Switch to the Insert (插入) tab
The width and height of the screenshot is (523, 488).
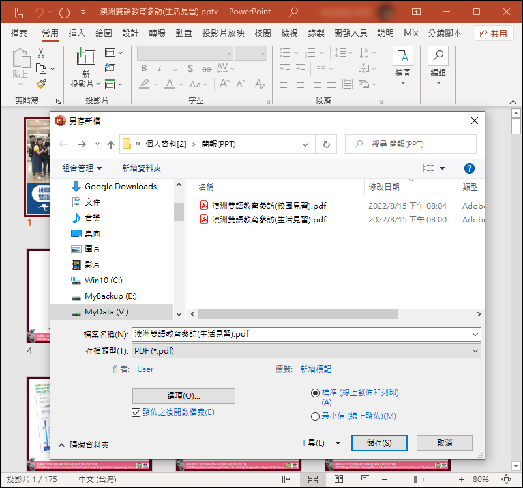tap(77, 33)
